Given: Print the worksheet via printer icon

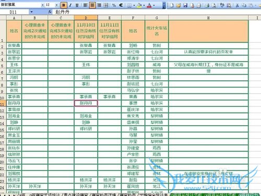Looking at the screenshot, I should (x=207, y=5).
